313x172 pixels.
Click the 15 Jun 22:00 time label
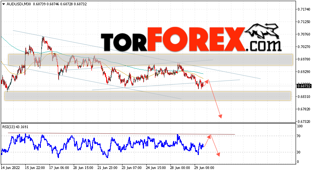[x=35, y=167]
